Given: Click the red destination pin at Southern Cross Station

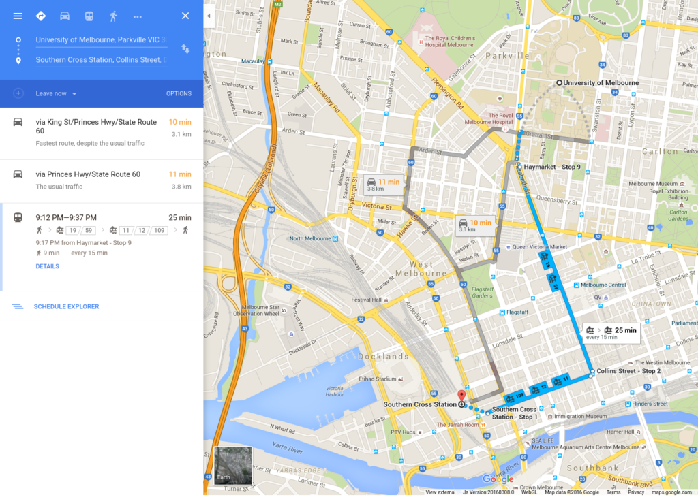Looking at the screenshot, I should coord(461,395).
